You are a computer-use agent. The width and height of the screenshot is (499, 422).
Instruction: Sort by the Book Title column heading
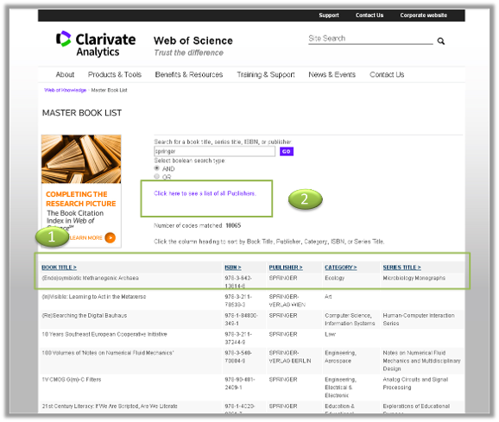60,268
